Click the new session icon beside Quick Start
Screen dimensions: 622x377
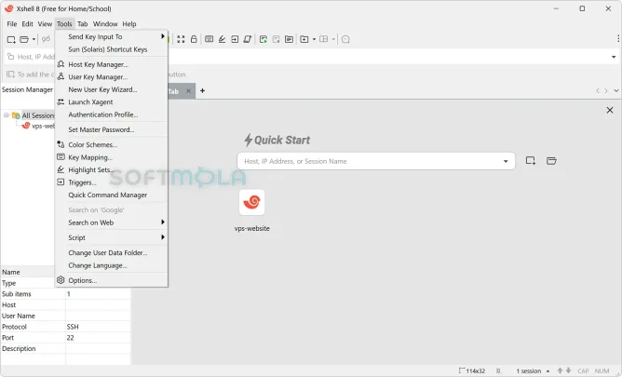tap(531, 160)
